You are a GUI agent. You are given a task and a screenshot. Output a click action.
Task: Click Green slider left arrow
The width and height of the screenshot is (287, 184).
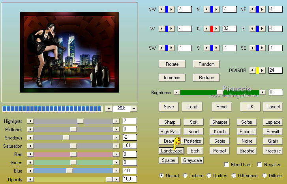coord(30,162)
